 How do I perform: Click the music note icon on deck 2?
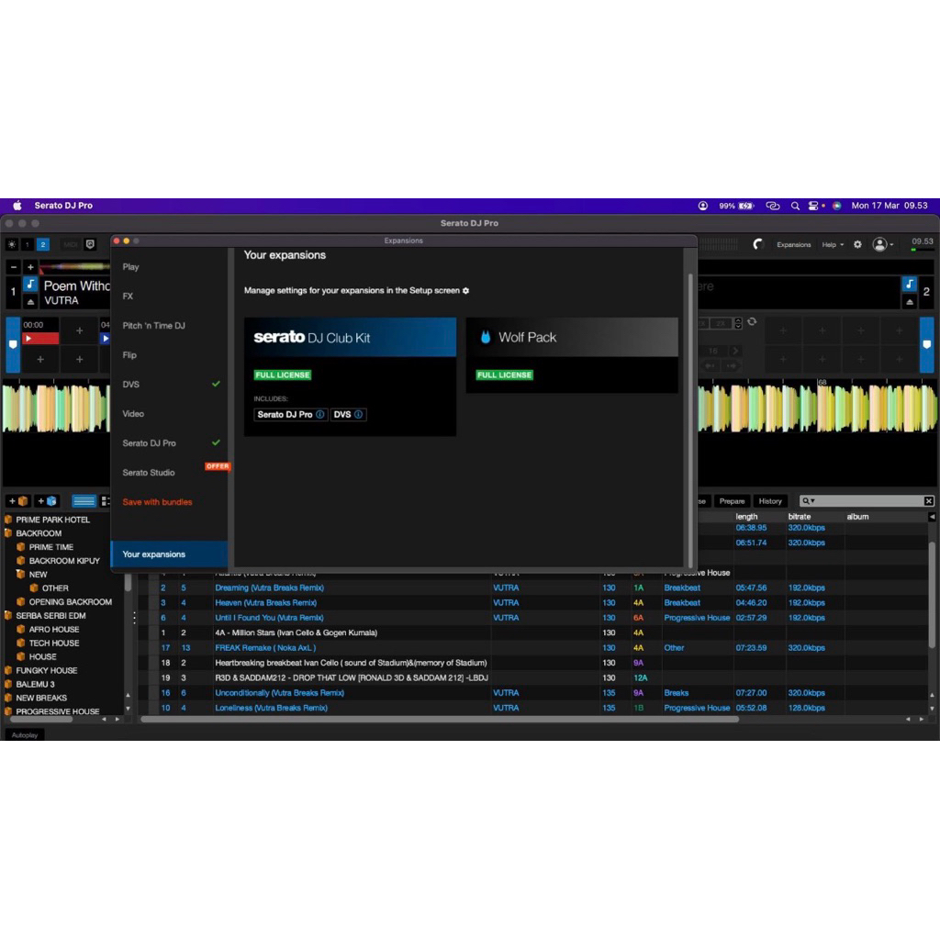tap(908, 285)
